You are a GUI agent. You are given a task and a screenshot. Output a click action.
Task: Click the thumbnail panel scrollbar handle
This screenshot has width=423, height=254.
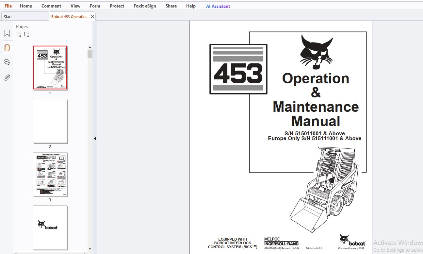(x=90, y=54)
